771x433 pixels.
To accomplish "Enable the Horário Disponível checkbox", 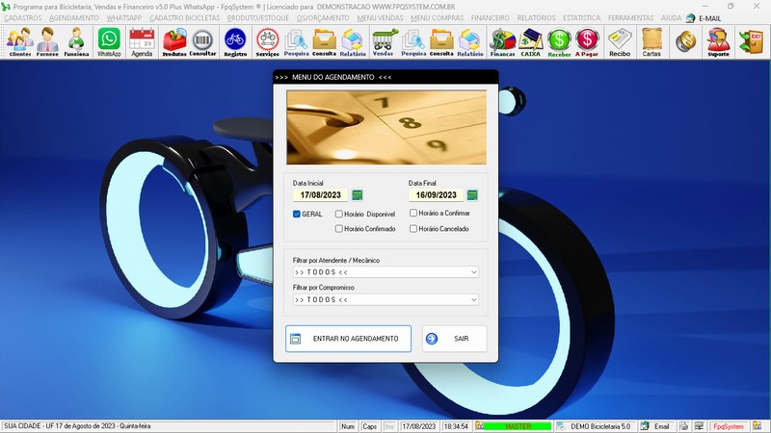I will click(339, 214).
